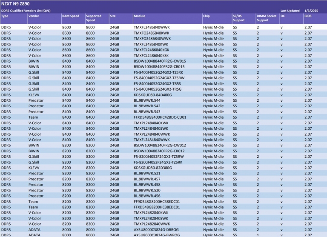Click the 'Supported Speed' column header
The width and height of the screenshot is (327, 237).
[x=94, y=18]
